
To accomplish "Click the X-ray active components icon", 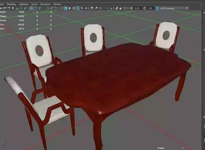I will coord(121,8).
